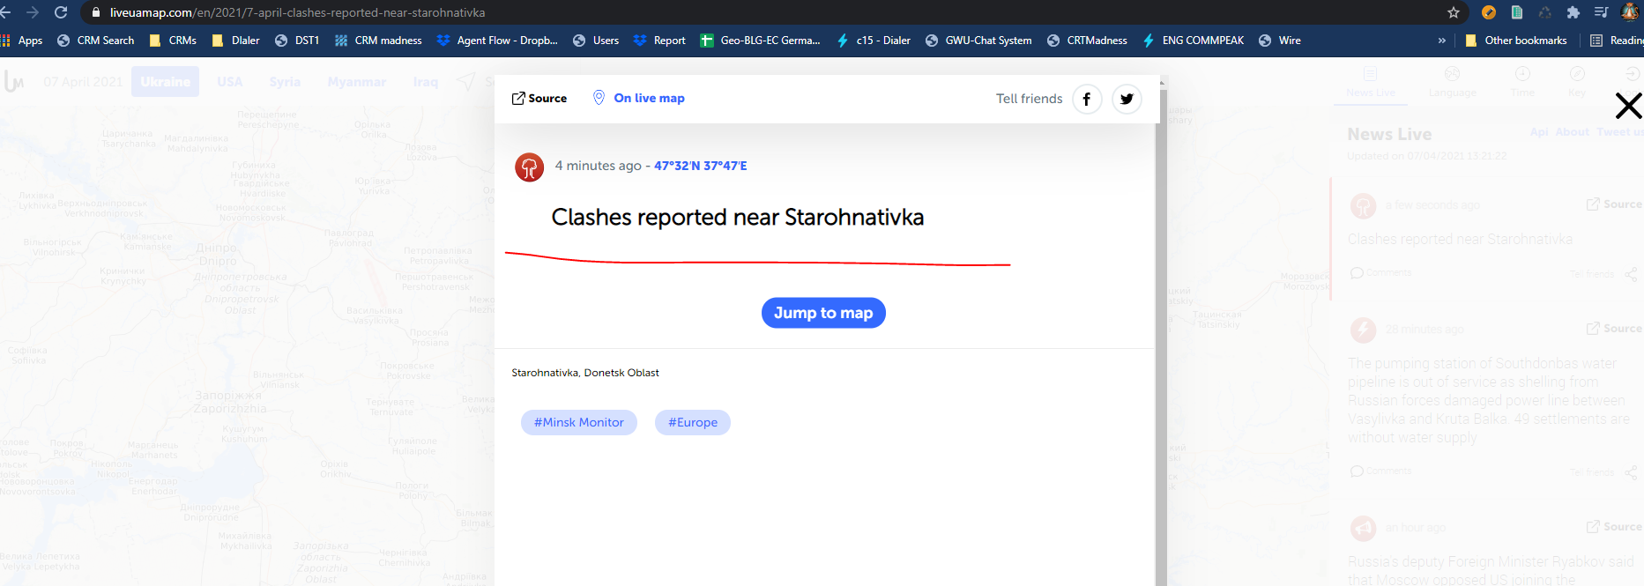Image resolution: width=1644 pixels, height=586 pixels.
Task: Open the CRM Search bookmark
Action: (95, 41)
